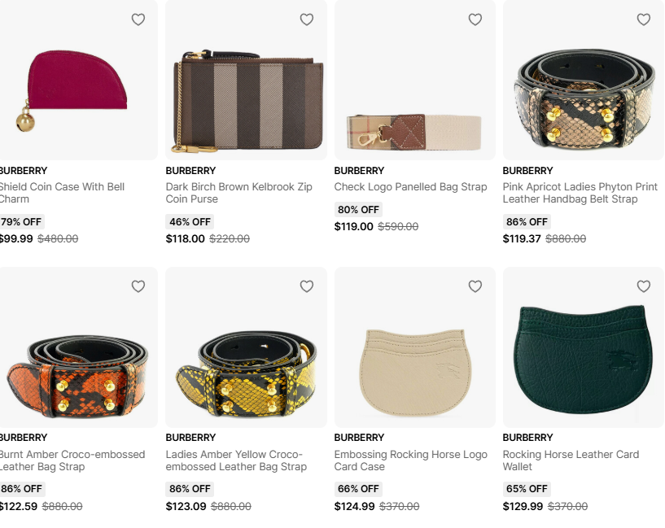This screenshot has width=665, height=528.
Task: Click heart icon on Kelbrook Zip Coin Purse
Action: (x=307, y=20)
